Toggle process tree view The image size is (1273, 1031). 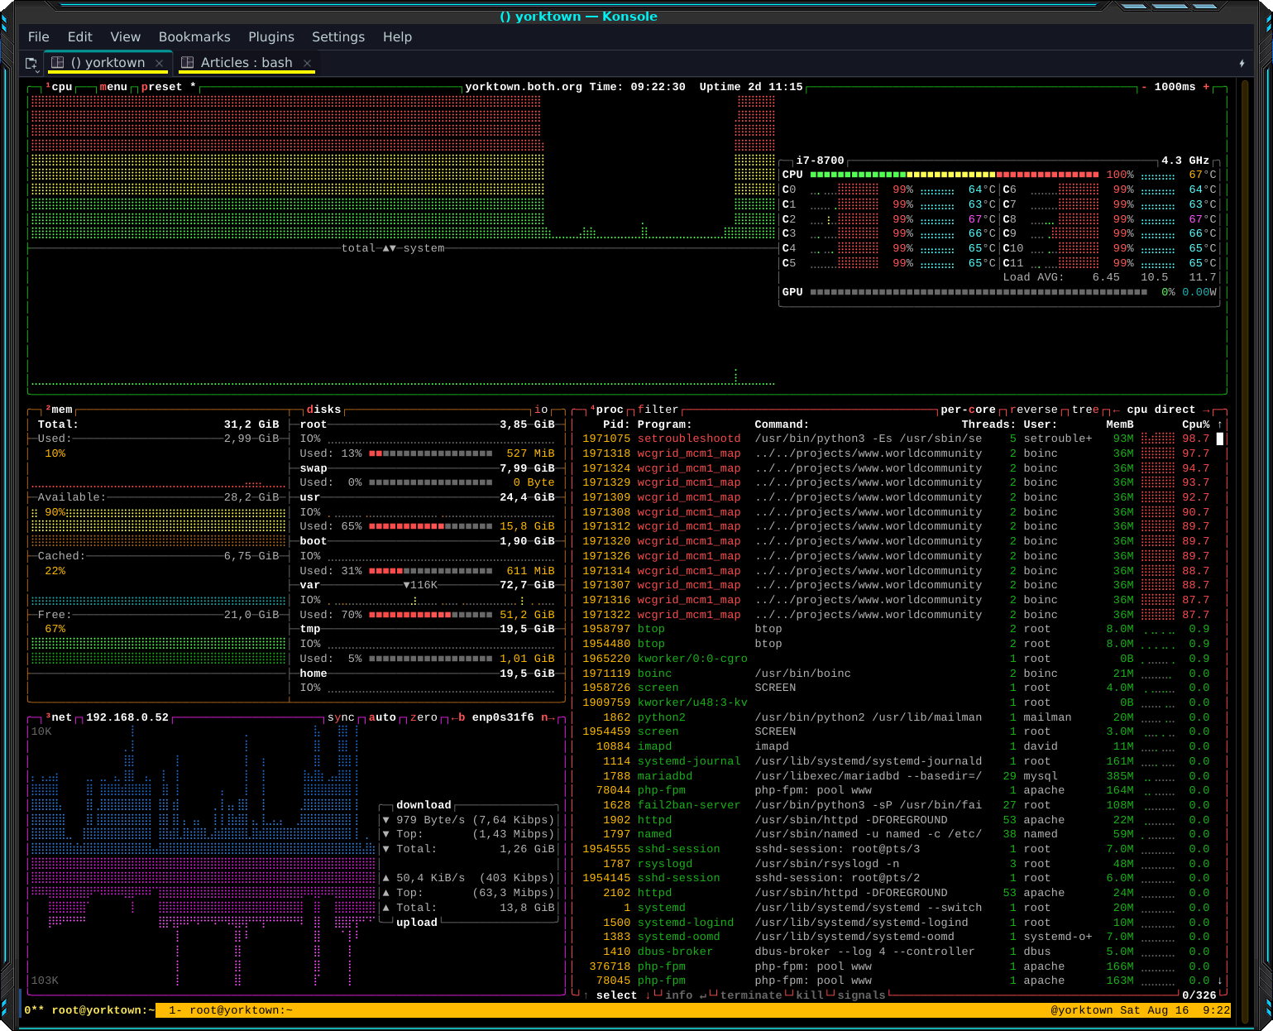click(1085, 410)
